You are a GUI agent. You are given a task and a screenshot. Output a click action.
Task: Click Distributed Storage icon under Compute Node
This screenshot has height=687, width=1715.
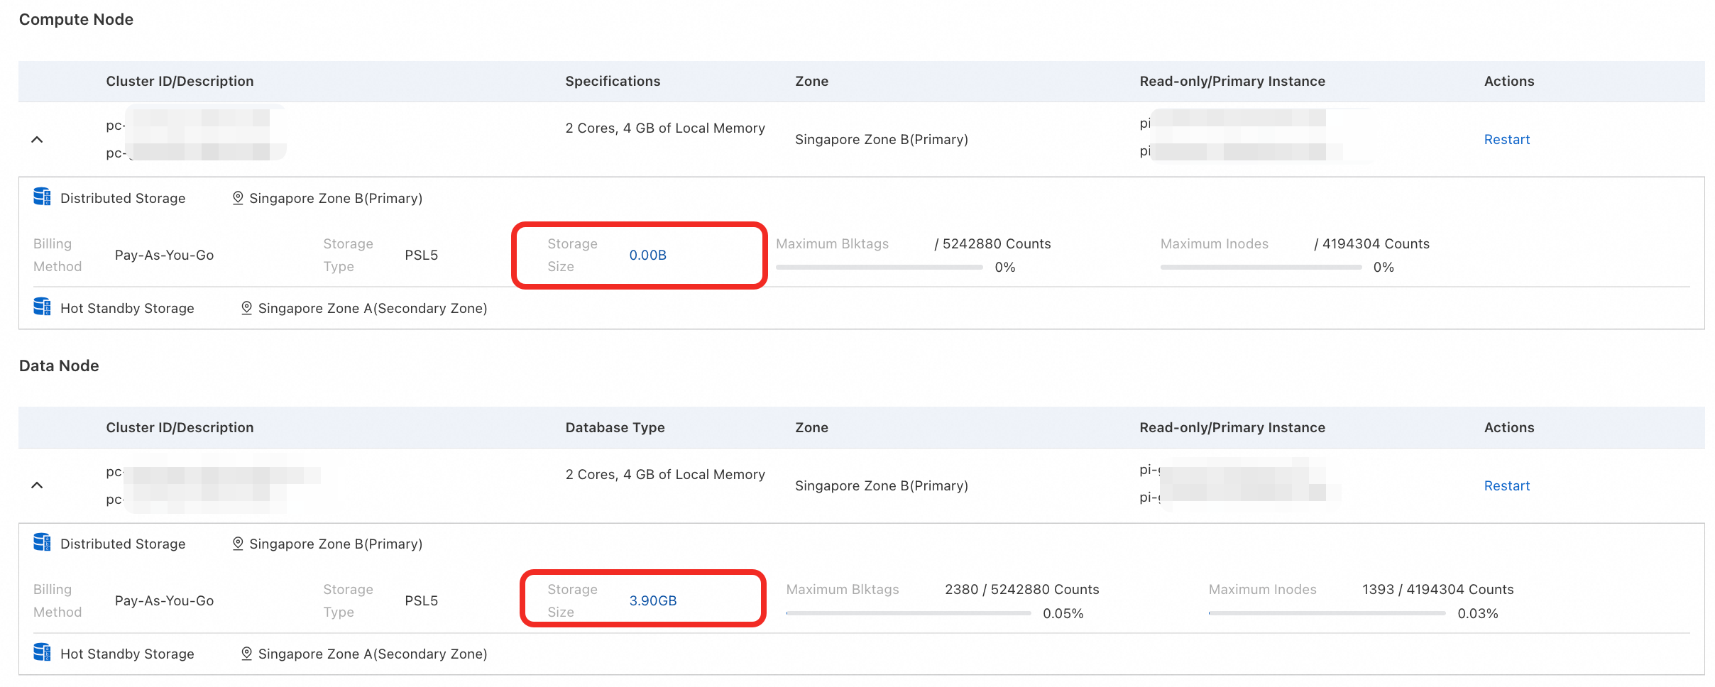coord(42,197)
